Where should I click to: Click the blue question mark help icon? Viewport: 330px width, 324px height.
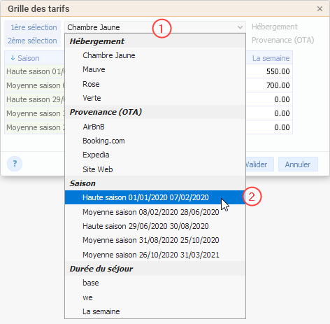click(15, 164)
